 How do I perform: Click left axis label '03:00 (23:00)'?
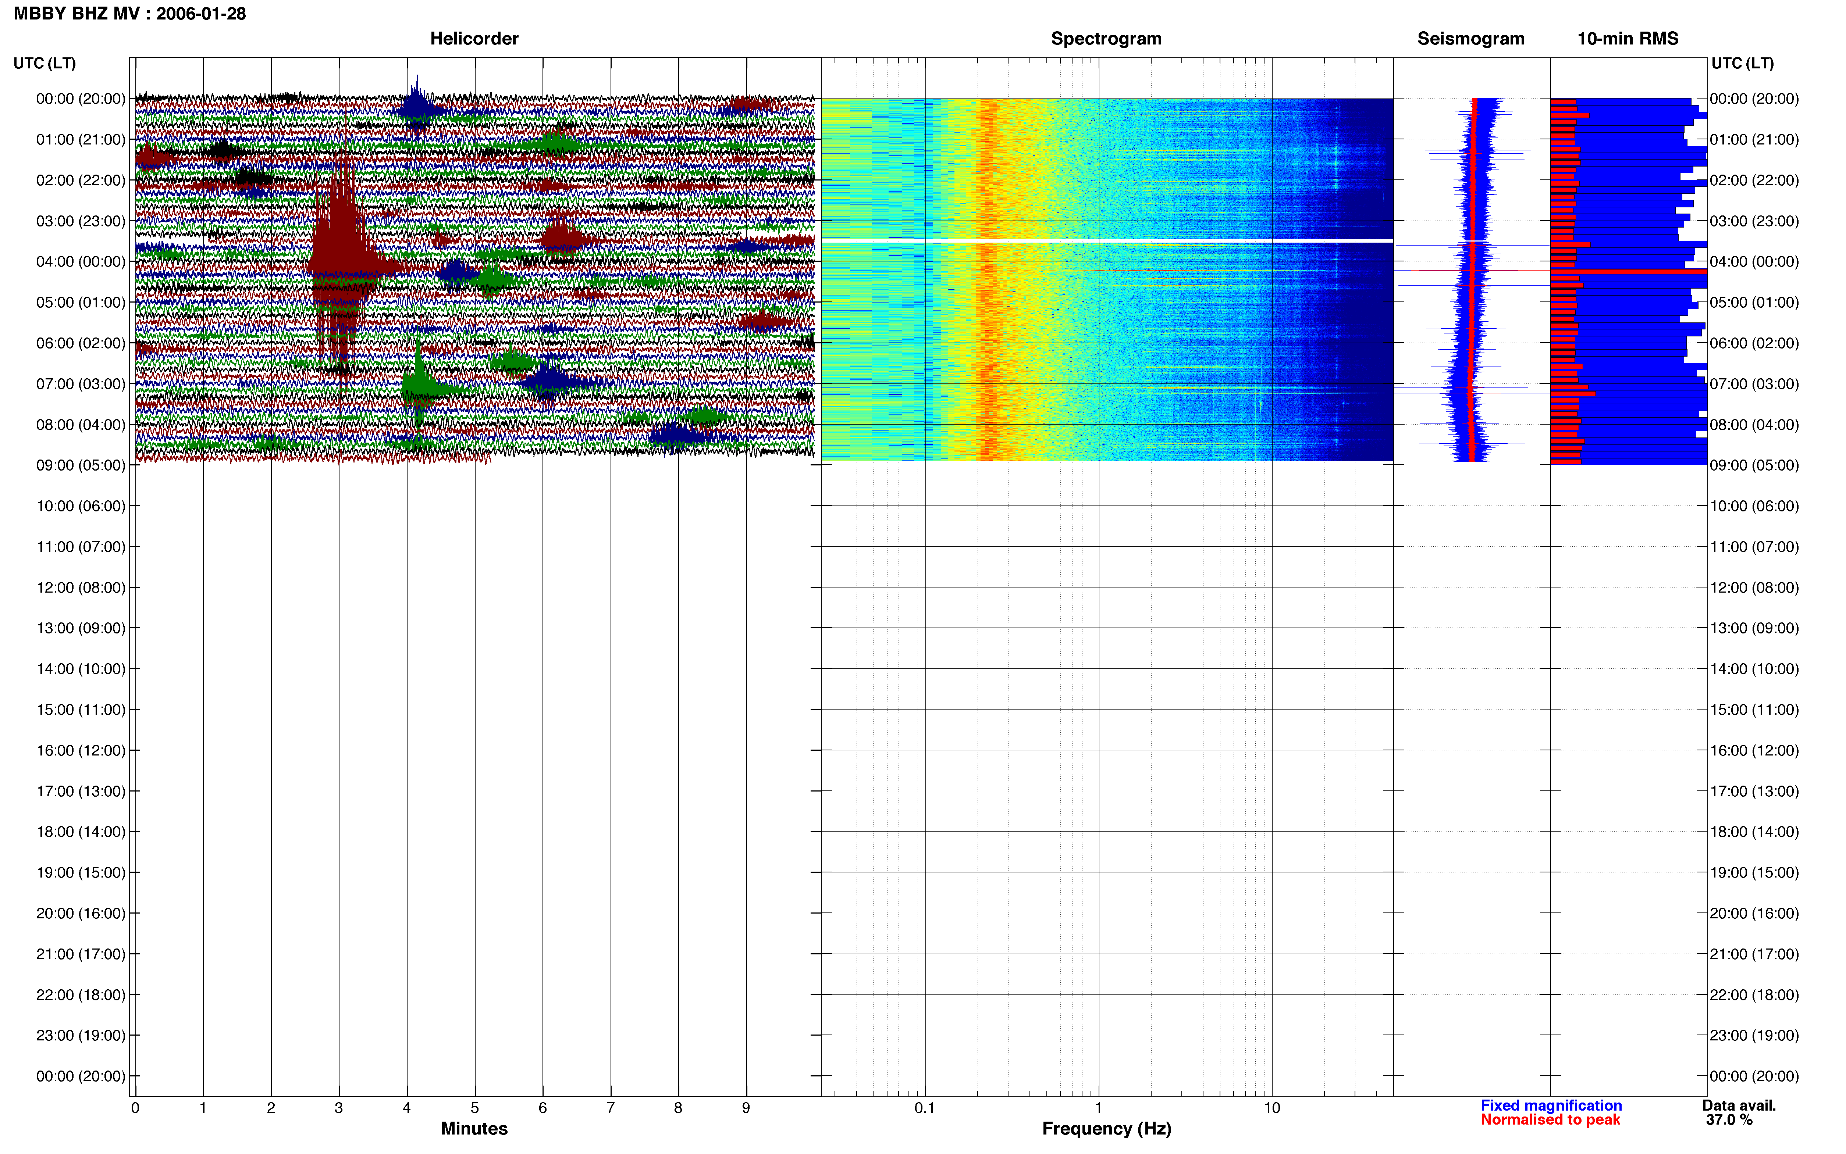point(81,221)
